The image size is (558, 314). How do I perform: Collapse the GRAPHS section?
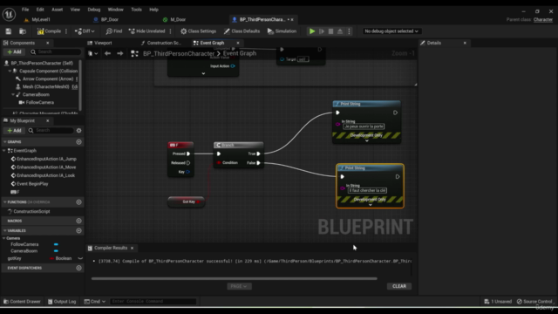click(5, 141)
